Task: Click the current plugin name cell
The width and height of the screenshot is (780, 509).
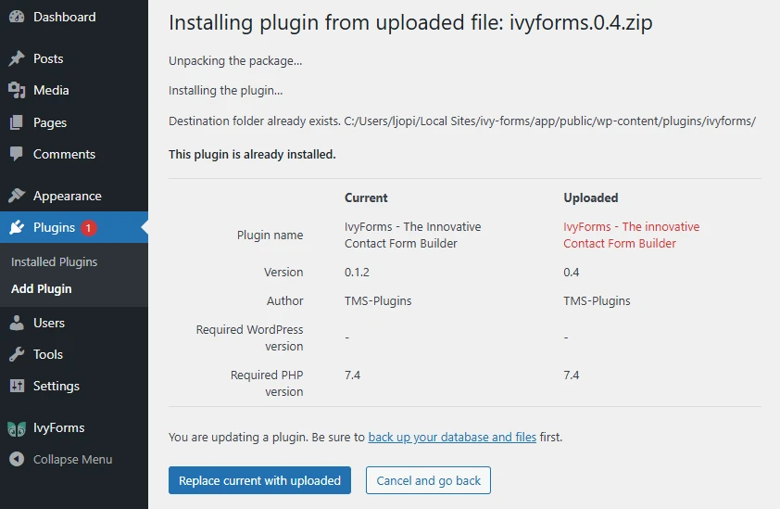Action: (x=413, y=235)
